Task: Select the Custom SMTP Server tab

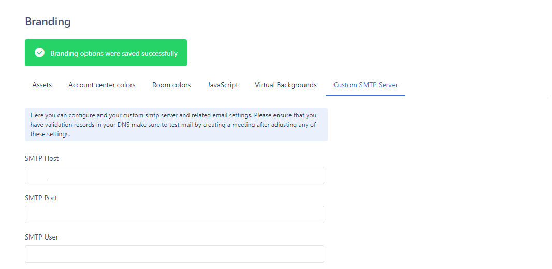Action: pyautogui.click(x=366, y=85)
